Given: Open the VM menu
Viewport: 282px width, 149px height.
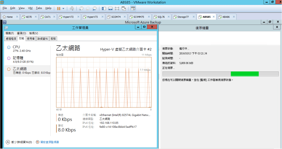Looking at the screenshot, I should (x=30, y=8).
